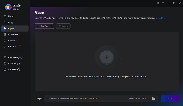
Task: Click the large round plus button
Action: (107, 57)
